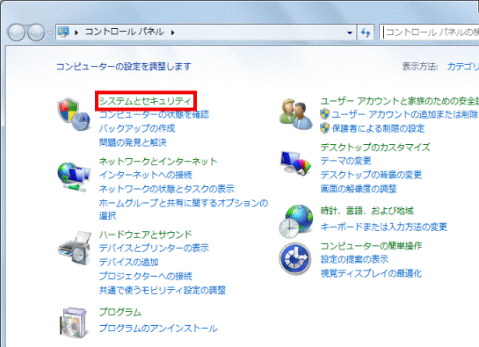The width and height of the screenshot is (479, 347).
Task: Open ネットワークとインターネット category
Action: (x=158, y=161)
